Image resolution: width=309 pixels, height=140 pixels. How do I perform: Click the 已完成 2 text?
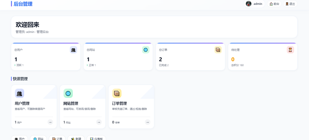pos(164,65)
